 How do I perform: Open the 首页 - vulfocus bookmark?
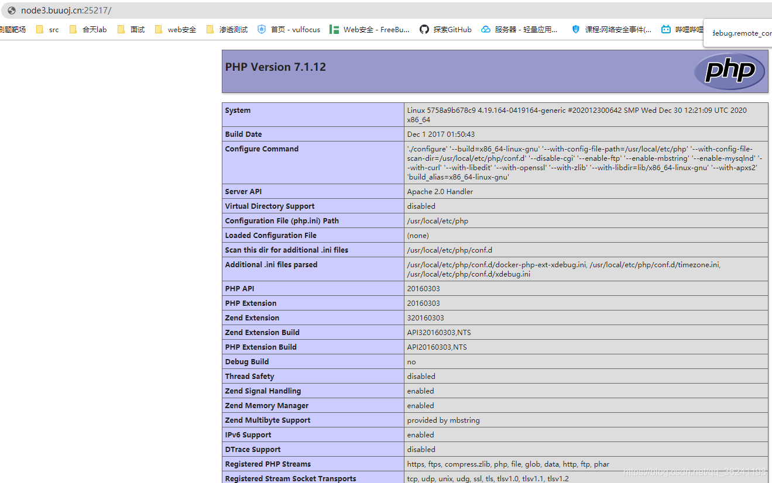[289, 29]
